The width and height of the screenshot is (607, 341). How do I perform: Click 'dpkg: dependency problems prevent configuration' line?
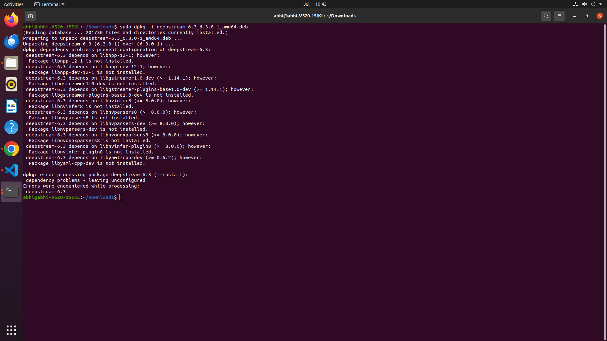click(117, 50)
